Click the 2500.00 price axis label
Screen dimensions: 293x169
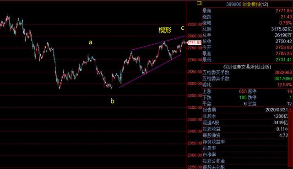click(x=195, y=107)
